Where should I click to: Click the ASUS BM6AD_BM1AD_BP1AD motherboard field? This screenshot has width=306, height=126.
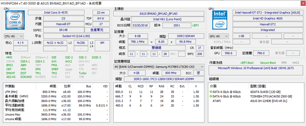(159, 14)
